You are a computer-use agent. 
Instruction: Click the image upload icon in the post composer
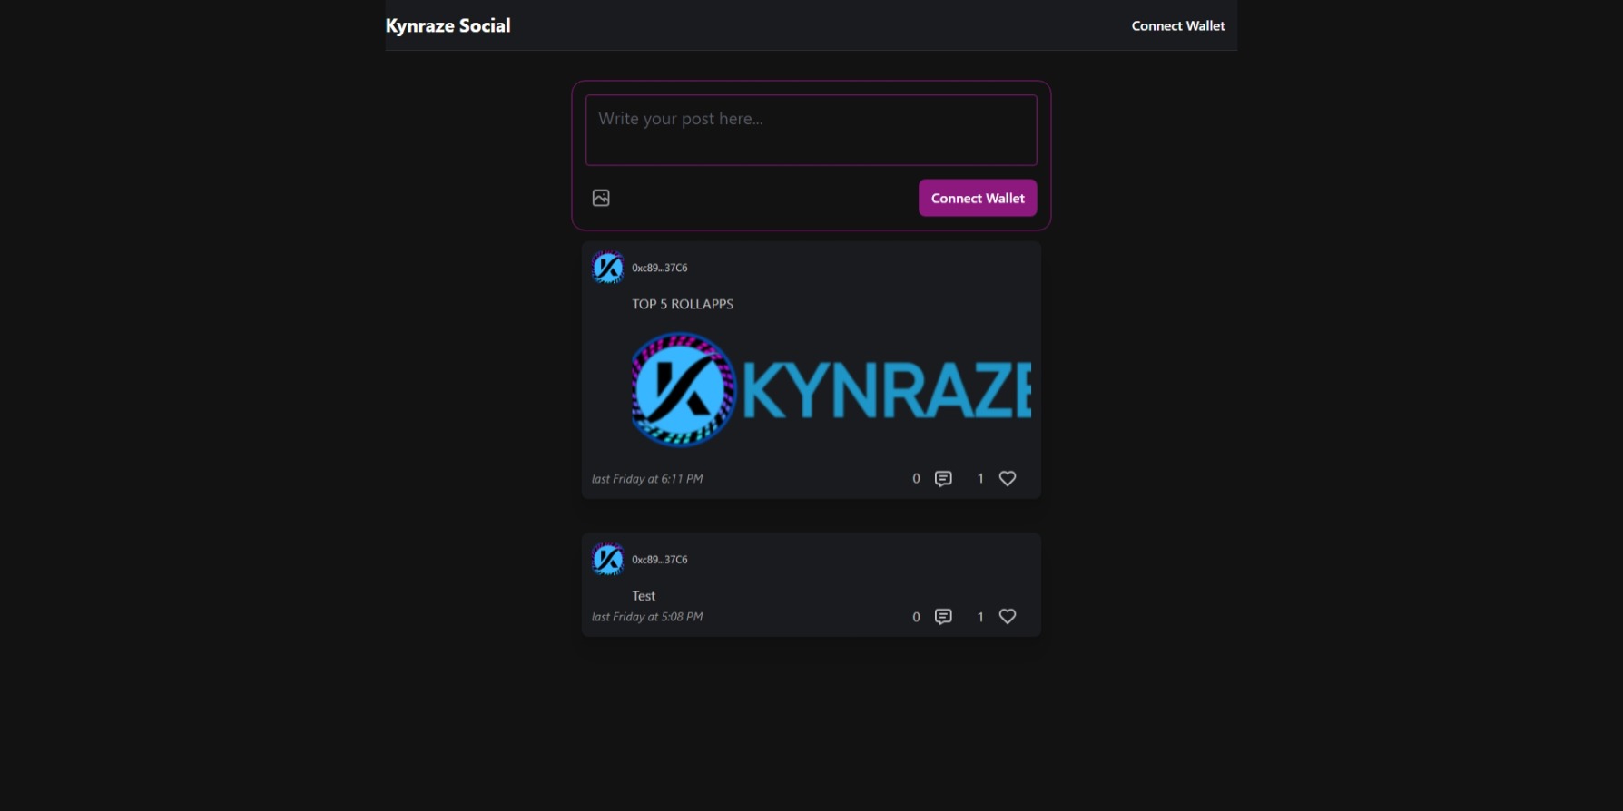coord(601,198)
